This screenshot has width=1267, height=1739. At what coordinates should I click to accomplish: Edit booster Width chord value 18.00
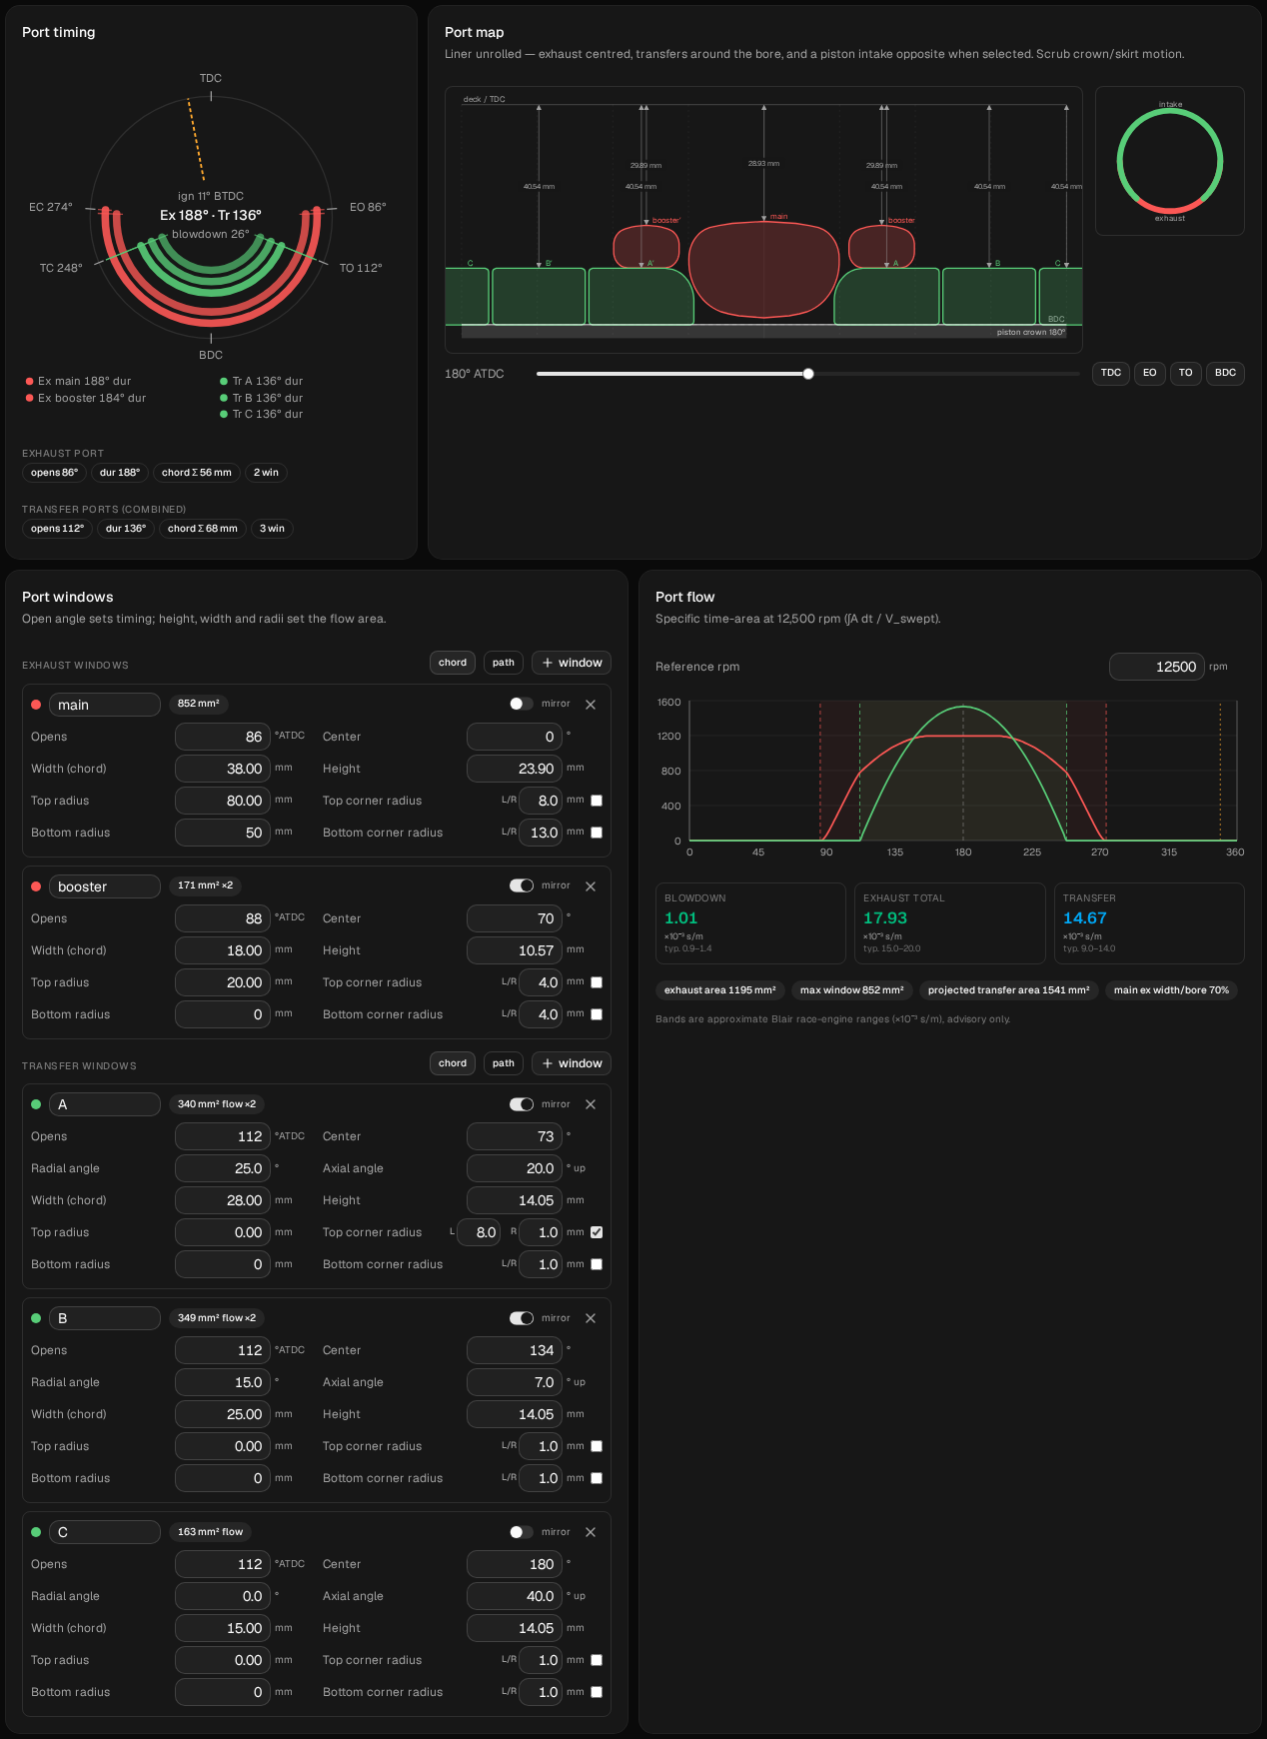pos(223,950)
